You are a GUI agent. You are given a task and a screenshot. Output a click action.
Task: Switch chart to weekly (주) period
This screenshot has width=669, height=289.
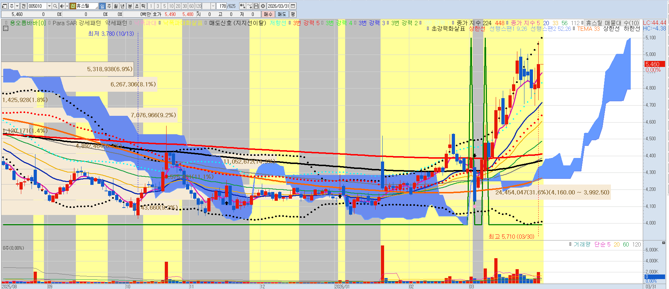tap(109, 6)
